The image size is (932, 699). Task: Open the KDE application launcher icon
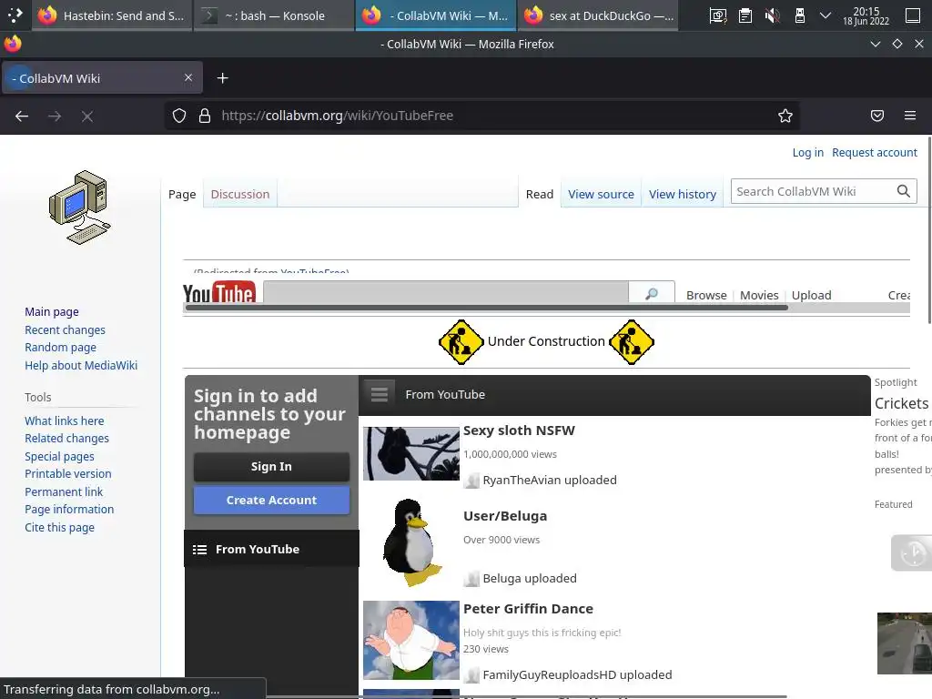(15, 15)
